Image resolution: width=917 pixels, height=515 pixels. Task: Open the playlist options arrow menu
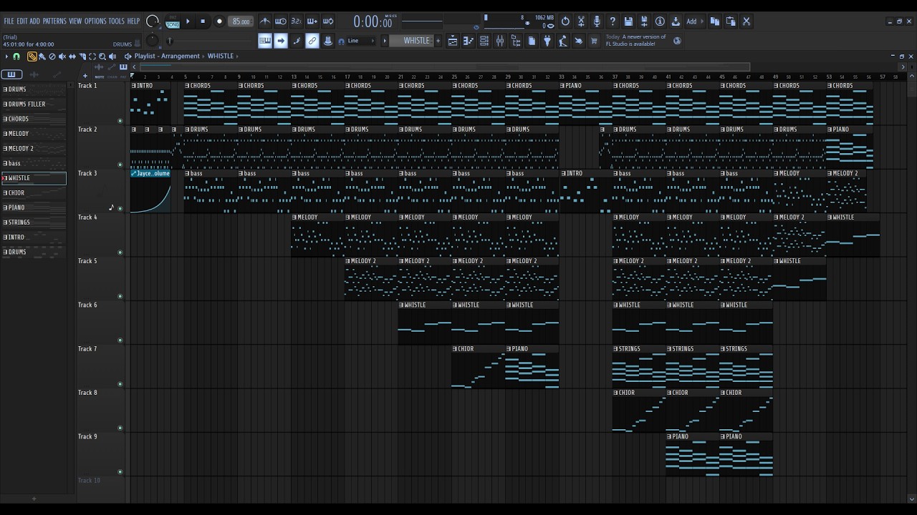(x=6, y=56)
